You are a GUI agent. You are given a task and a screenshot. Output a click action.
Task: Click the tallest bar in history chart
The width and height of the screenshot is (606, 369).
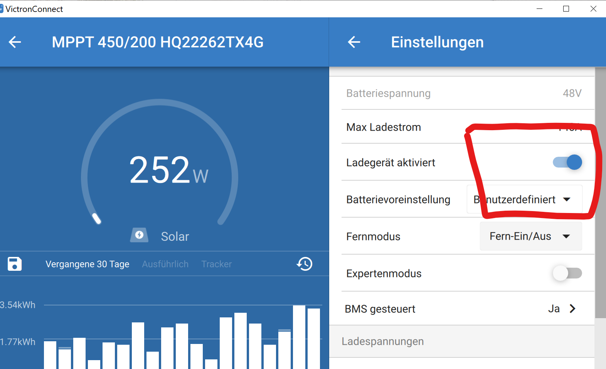coord(299,337)
